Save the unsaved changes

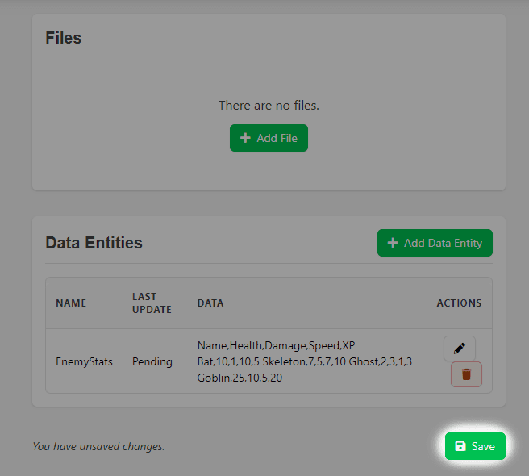[475, 446]
